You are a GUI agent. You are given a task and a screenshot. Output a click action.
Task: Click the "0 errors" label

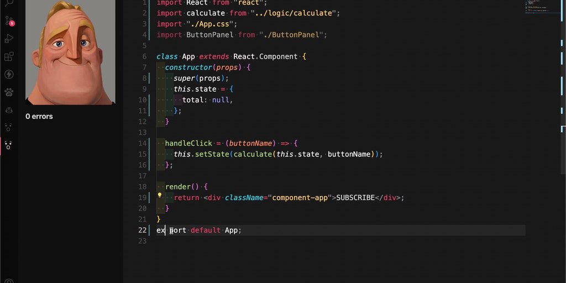click(x=39, y=116)
